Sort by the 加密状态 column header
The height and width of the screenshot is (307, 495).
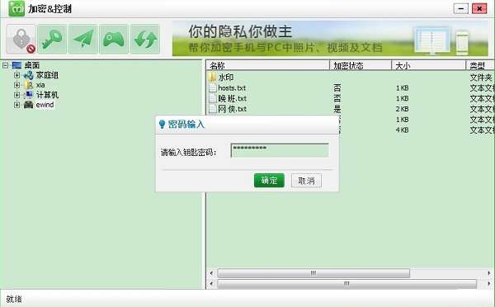click(361, 65)
